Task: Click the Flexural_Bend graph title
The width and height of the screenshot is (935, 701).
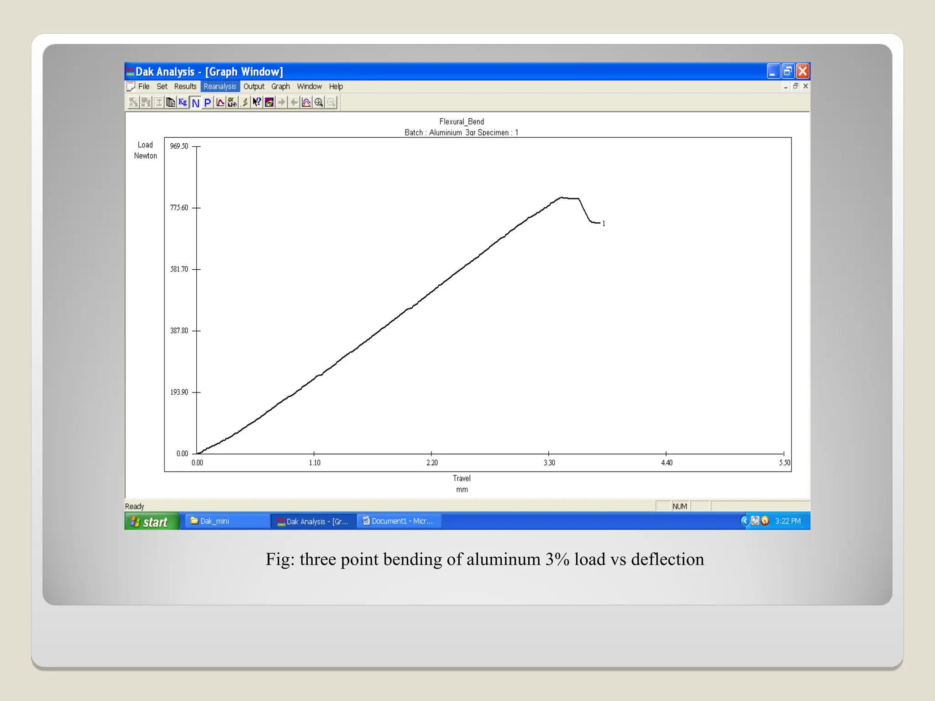Action: [462, 121]
